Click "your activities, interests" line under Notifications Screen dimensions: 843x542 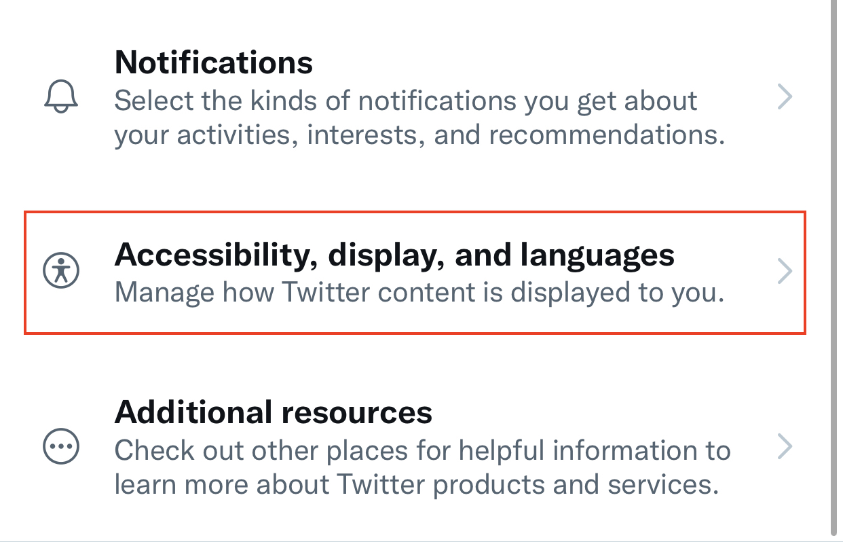point(271,136)
